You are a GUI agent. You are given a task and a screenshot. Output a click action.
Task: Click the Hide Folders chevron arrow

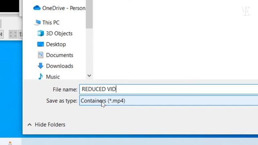29,124
